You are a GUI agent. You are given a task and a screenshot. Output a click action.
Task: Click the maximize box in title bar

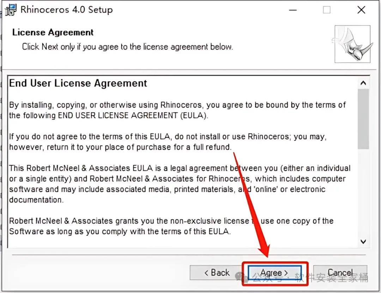click(x=327, y=10)
